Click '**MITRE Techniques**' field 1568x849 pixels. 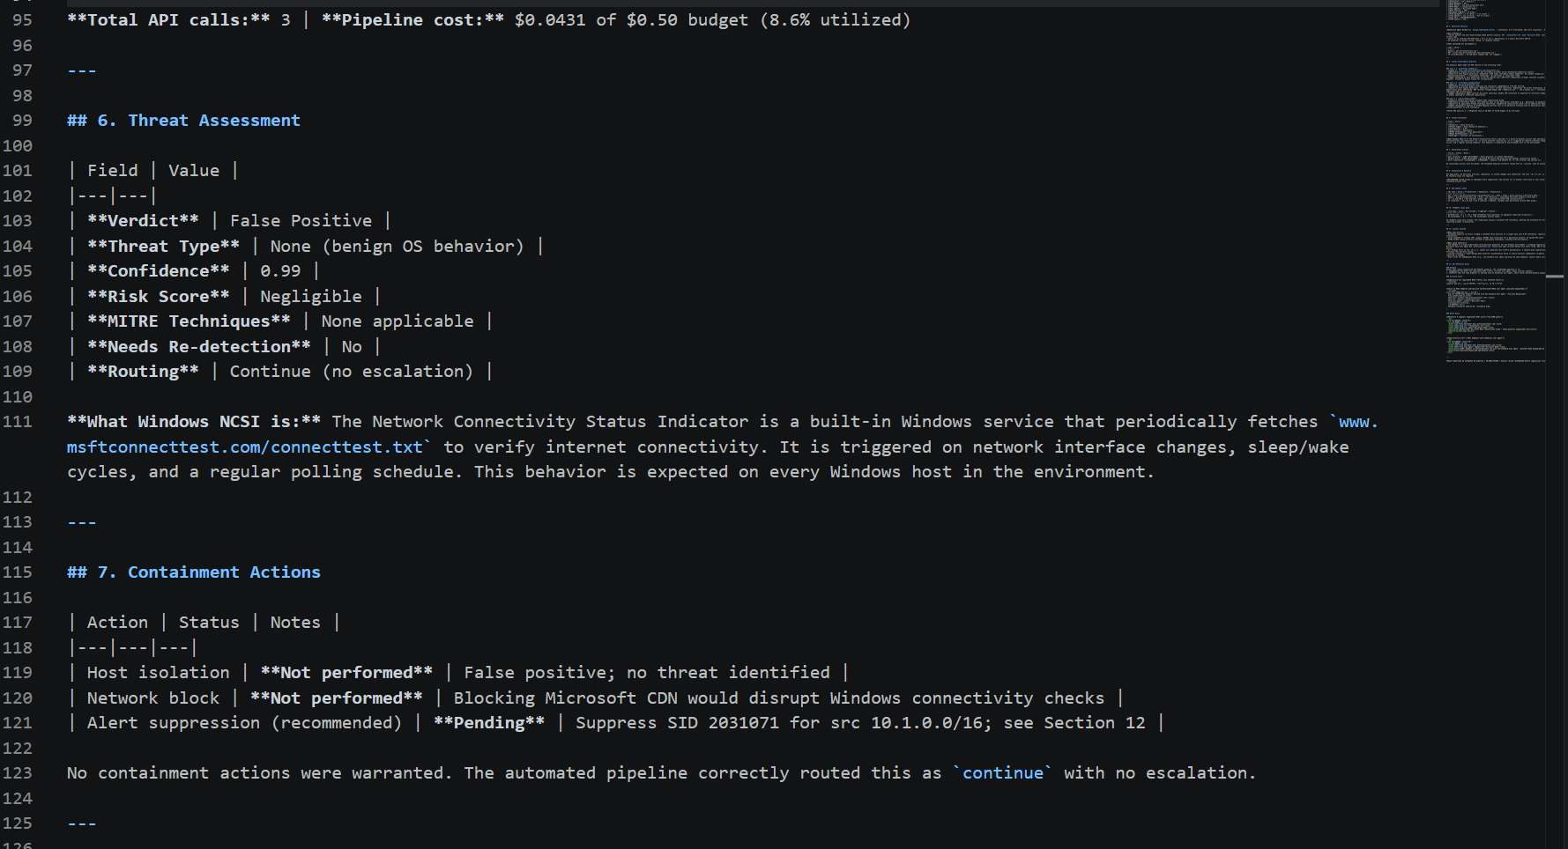click(189, 321)
